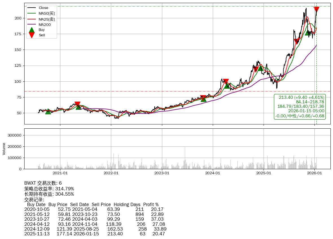Click the 2024-01 x-axis date label

213,173
